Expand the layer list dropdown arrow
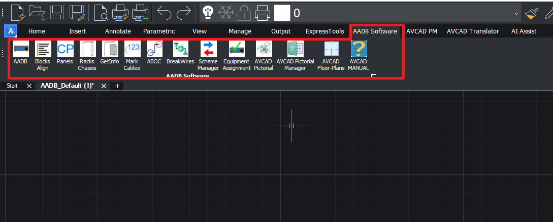Image resolution: width=553 pixels, height=222 pixels. coord(516,13)
